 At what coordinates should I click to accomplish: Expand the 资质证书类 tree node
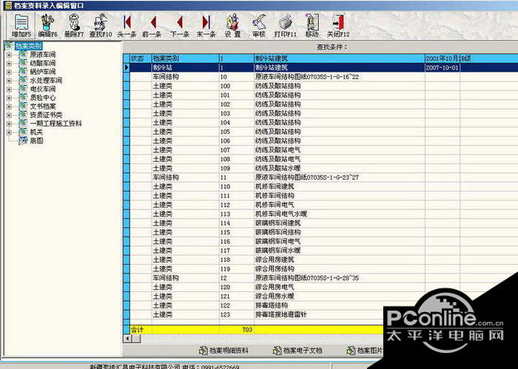click(9, 115)
